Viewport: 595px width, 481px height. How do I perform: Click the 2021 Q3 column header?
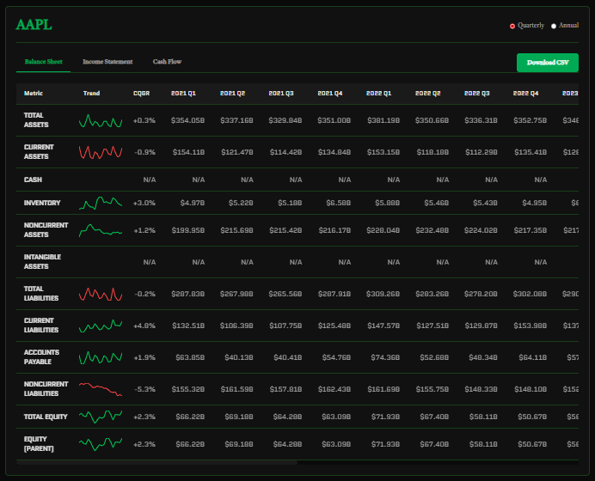(281, 94)
